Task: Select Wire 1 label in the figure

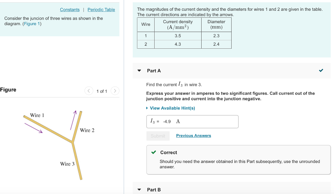Action: [37, 115]
